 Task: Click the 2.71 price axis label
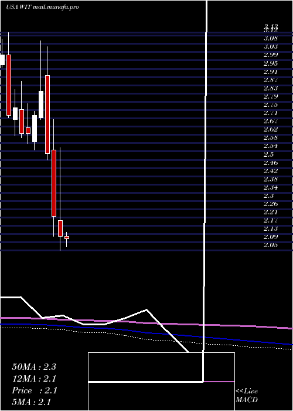point(271,113)
